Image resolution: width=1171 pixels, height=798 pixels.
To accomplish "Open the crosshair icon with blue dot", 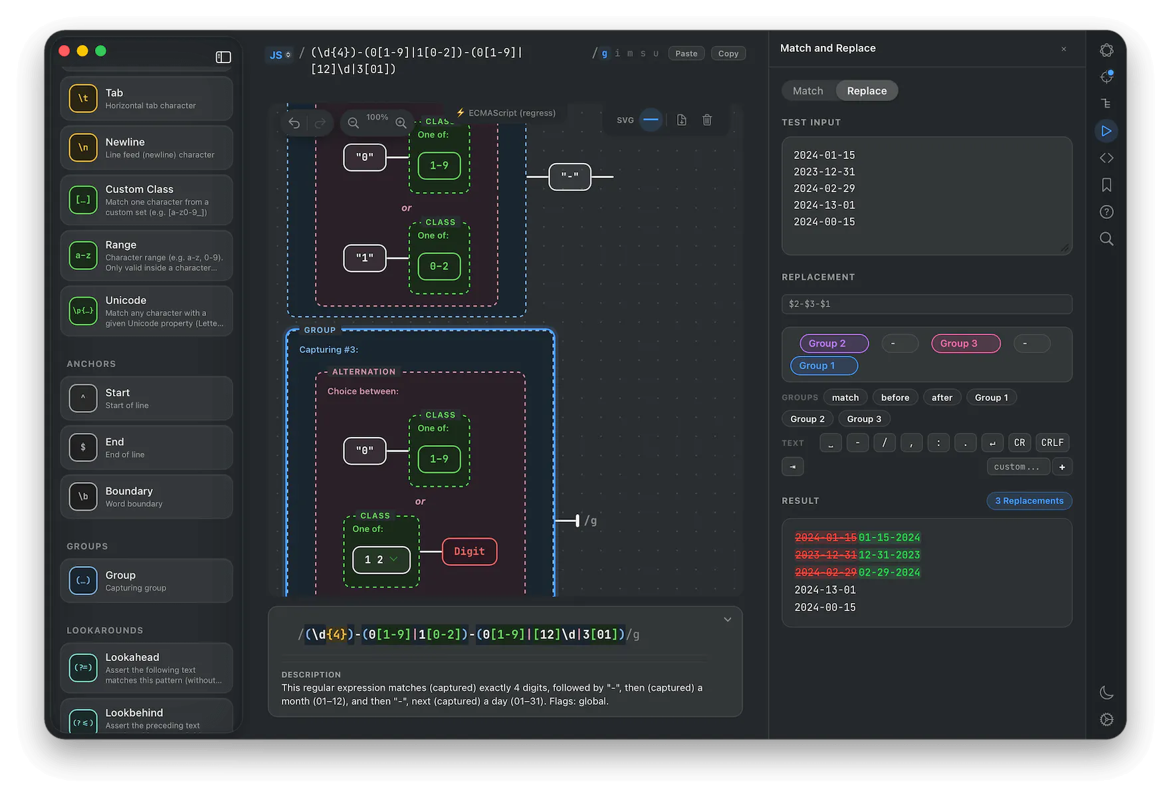I will point(1107,77).
